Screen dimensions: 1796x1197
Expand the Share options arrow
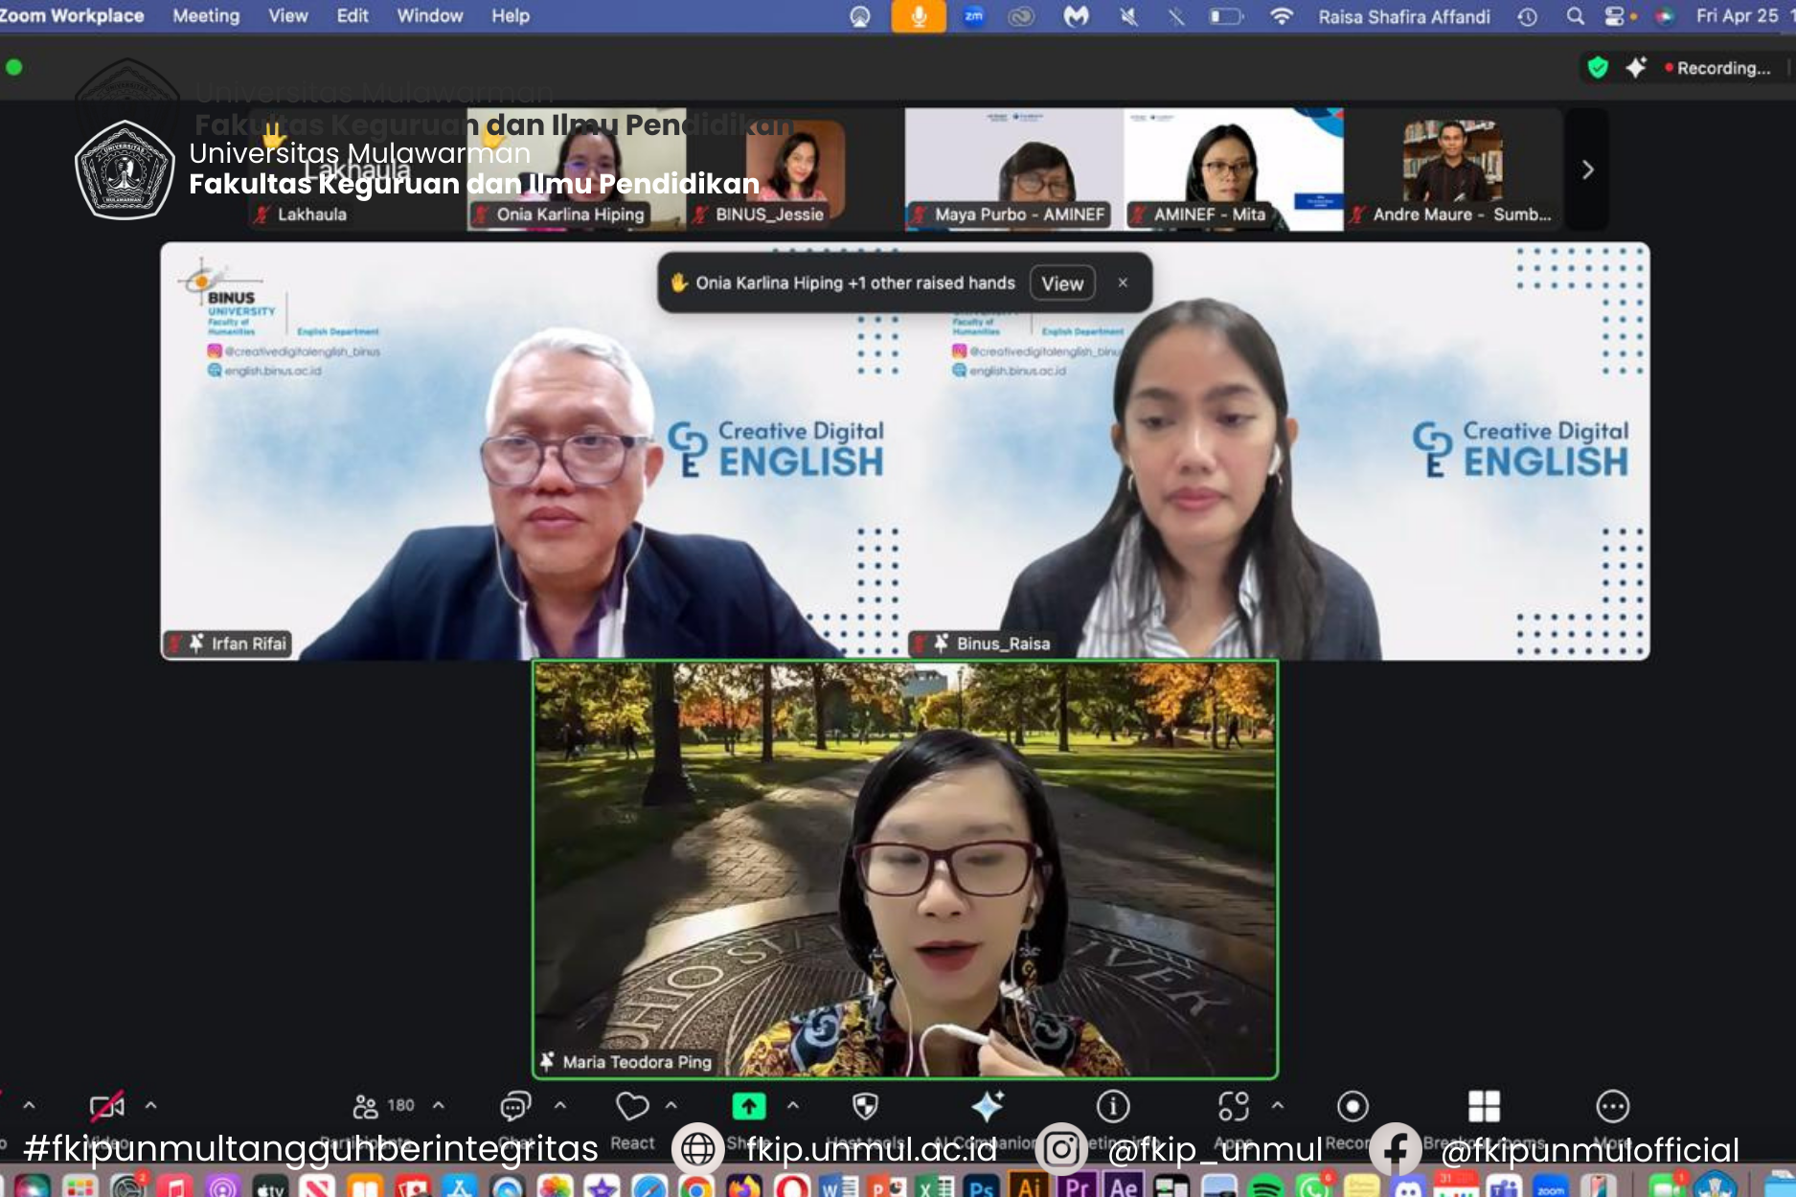[x=793, y=1105]
